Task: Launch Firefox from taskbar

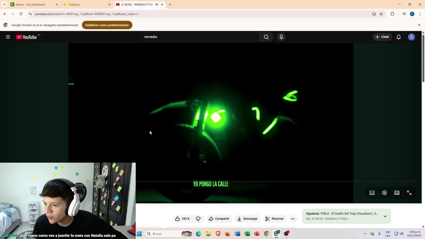Action: tap(227, 234)
